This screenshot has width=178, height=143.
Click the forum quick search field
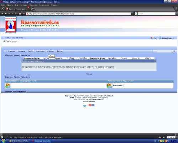click(164, 51)
